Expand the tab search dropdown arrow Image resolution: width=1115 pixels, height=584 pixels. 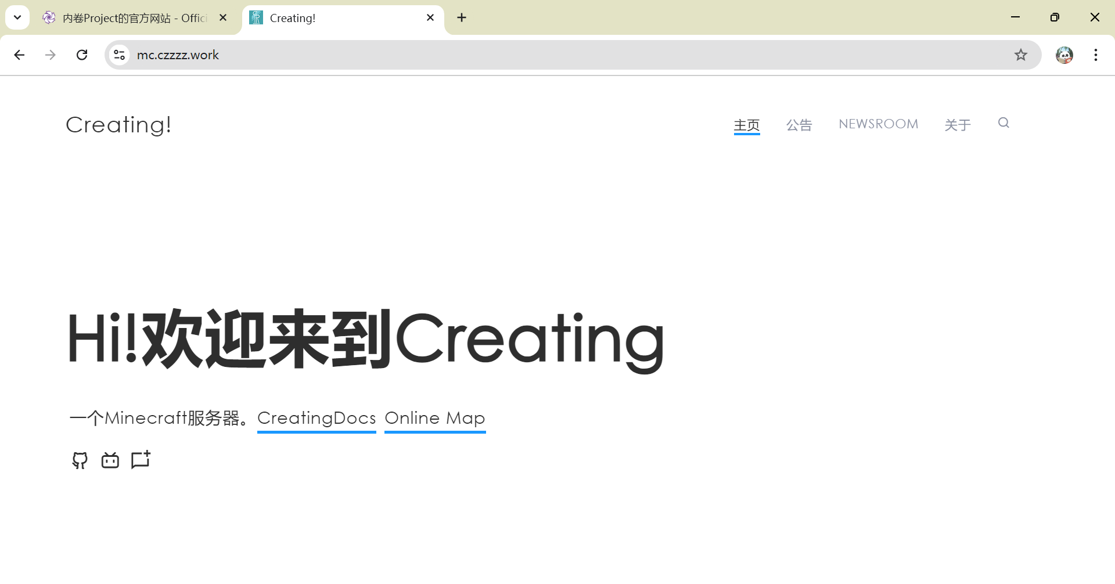click(17, 17)
